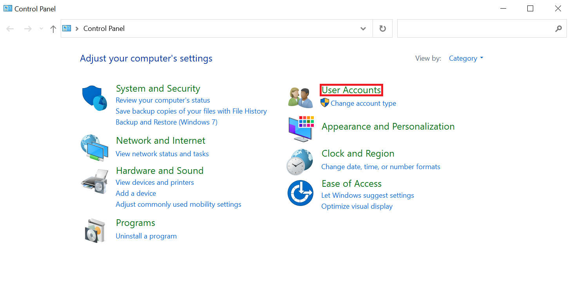Click Backup and Restore (Windows 7)
572x287 pixels.
tap(167, 122)
